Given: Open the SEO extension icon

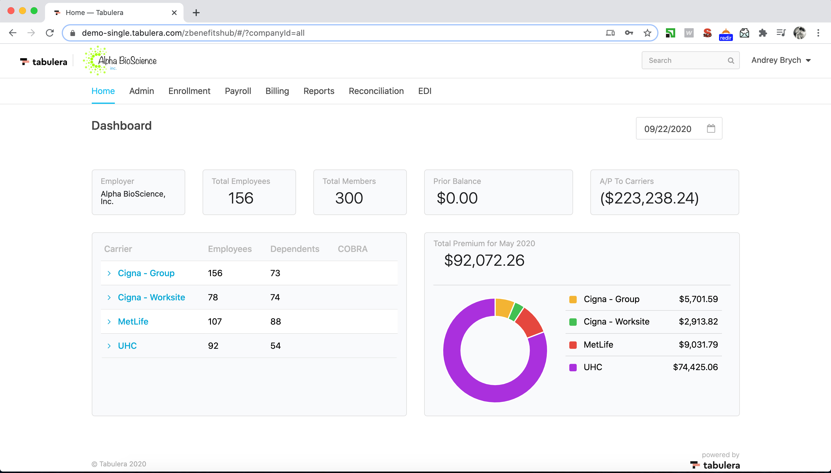Looking at the screenshot, I should click(x=707, y=33).
